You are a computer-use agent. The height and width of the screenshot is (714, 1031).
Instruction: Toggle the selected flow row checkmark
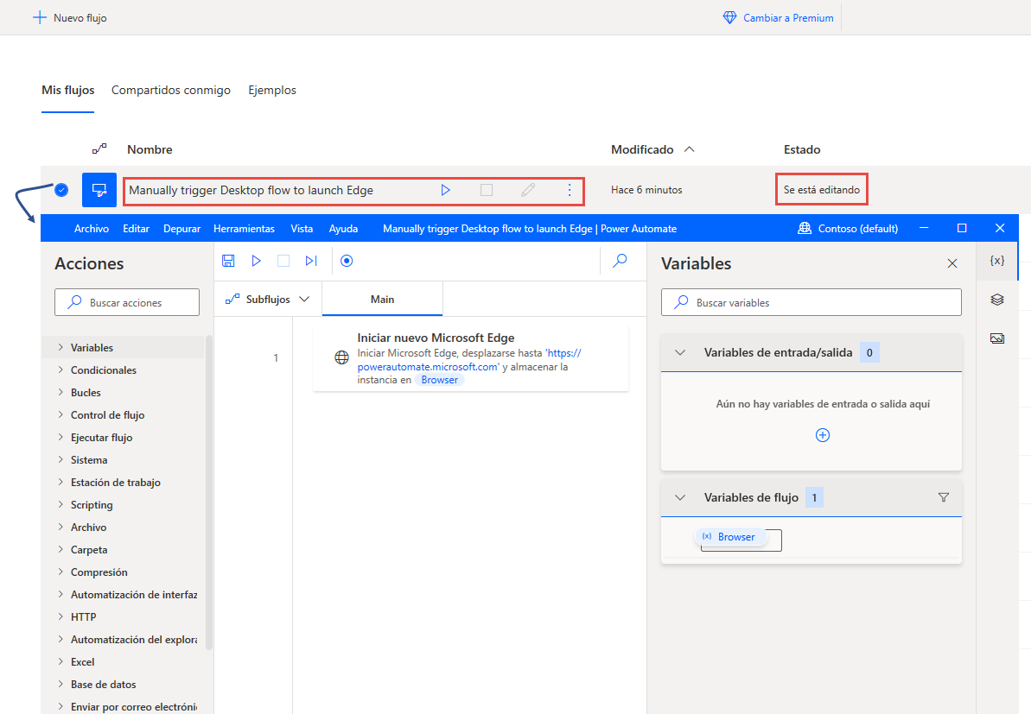pyautogui.click(x=61, y=190)
